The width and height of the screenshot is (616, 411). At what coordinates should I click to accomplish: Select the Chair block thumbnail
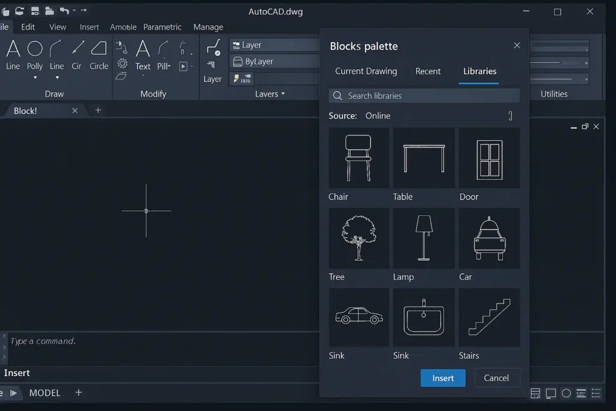tap(359, 158)
